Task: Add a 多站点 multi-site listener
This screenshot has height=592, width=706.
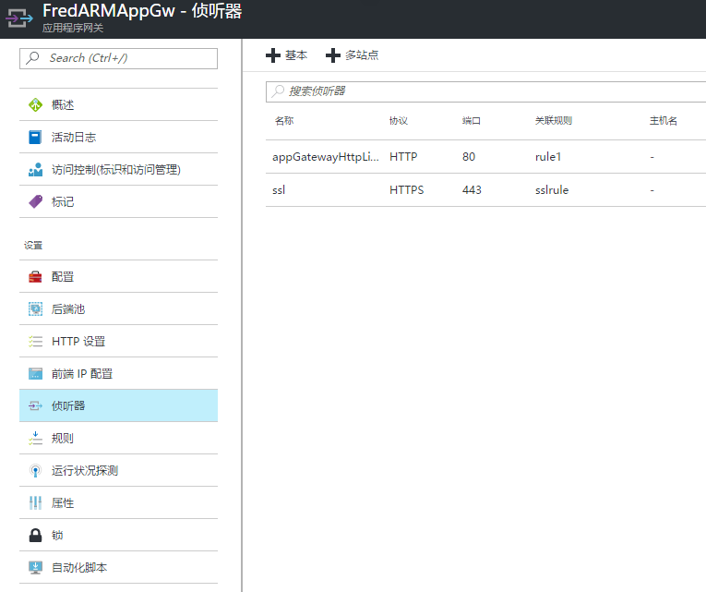Action: click(x=353, y=55)
